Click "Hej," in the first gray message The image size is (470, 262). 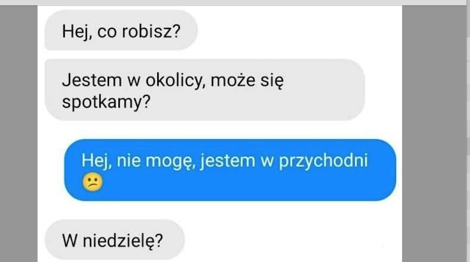77,32
